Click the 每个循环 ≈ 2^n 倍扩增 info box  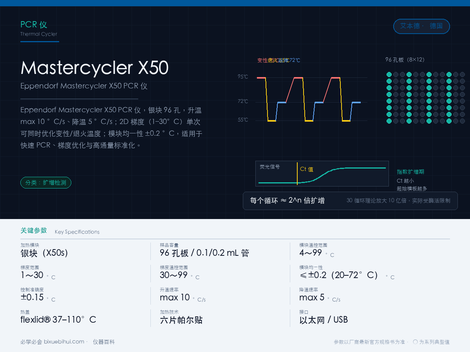click(350, 201)
